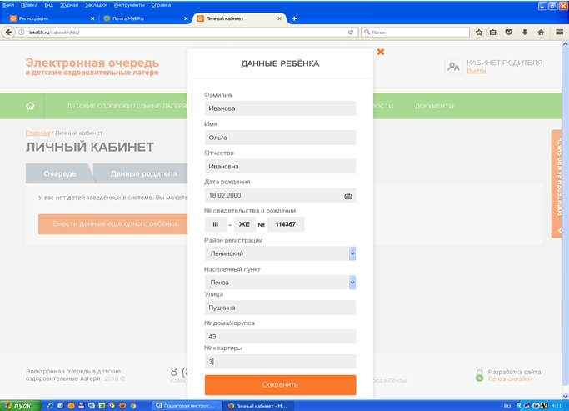Screen dimensions: 569x411
Task: Open the date of birth calendar picker
Action: pyautogui.click(x=348, y=196)
